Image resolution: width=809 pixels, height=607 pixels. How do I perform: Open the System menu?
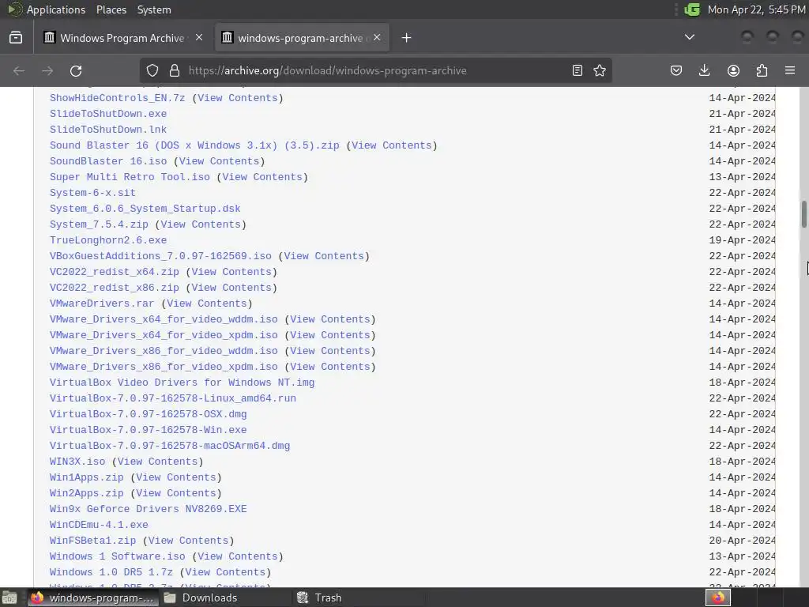click(x=154, y=9)
